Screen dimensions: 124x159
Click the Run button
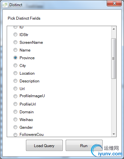tap(84, 145)
